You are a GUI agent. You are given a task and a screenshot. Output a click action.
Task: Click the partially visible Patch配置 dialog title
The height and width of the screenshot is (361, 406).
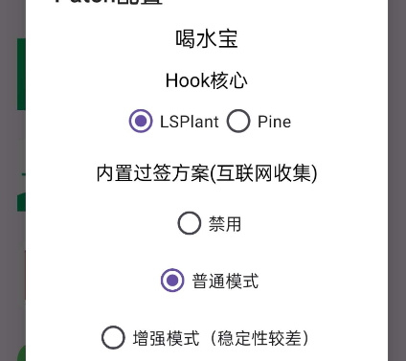pos(108,2)
